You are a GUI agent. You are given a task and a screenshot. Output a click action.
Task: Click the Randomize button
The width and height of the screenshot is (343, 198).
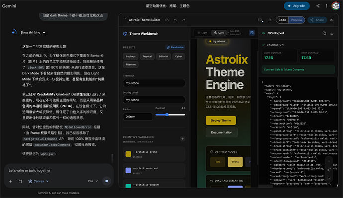[x=175, y=47]
